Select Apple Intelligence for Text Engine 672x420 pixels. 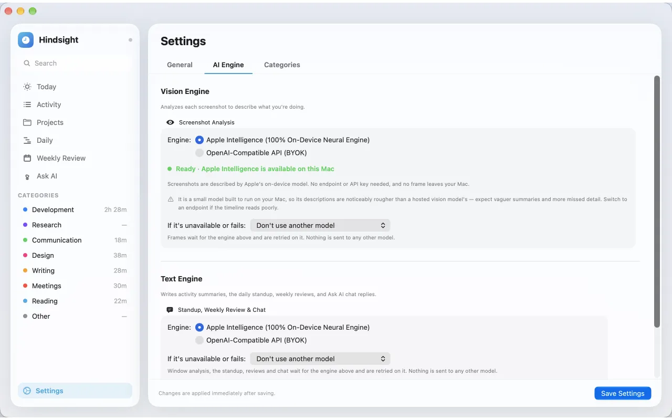pos(199,327)
